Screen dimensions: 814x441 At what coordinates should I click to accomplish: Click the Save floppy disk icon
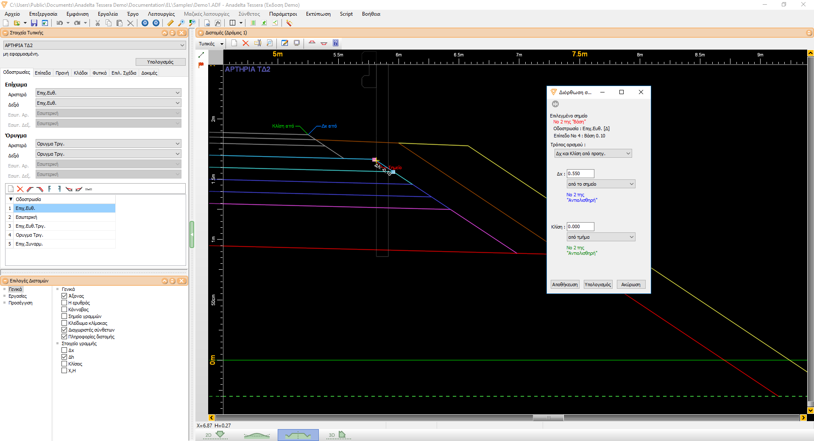click(34, 23)
